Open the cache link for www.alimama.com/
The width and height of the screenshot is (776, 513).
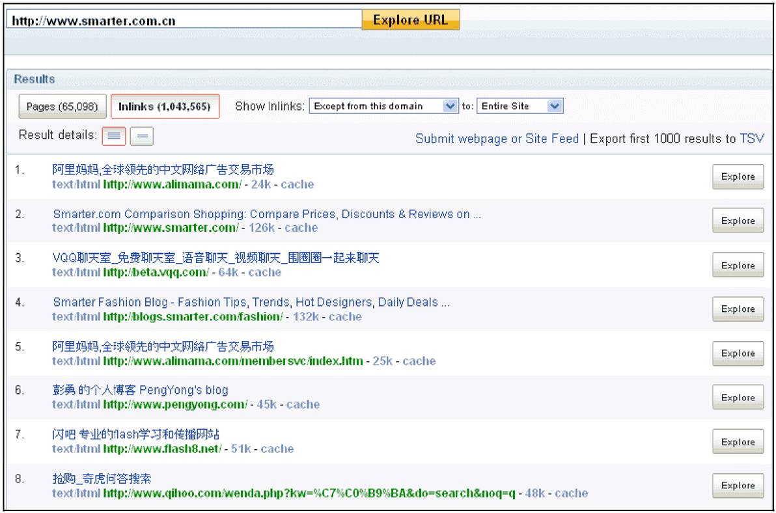coord(298,184)
